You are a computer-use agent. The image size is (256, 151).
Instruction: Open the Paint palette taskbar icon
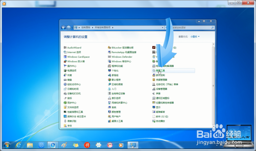(64, 145)
